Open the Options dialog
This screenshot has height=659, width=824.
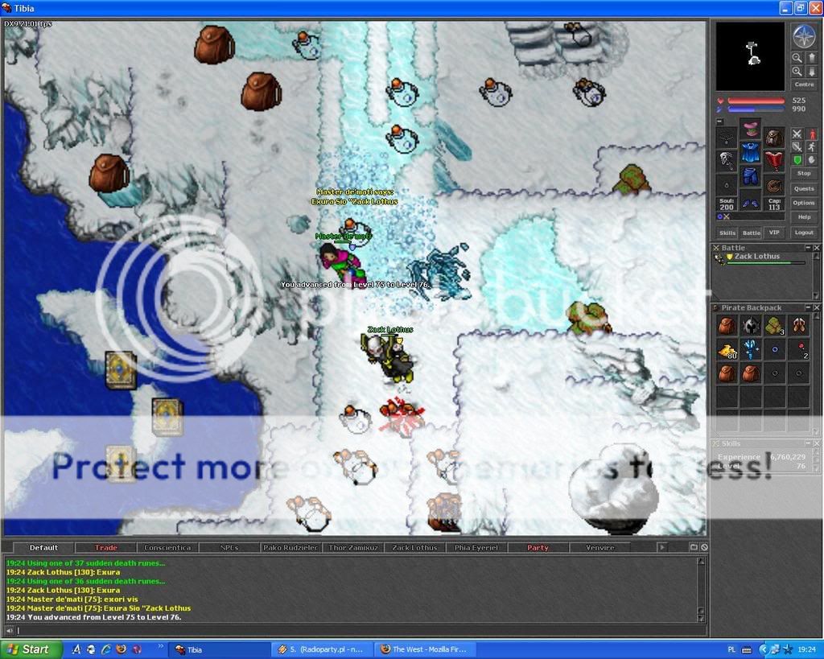pyautogui.click(x=804, y=203)
